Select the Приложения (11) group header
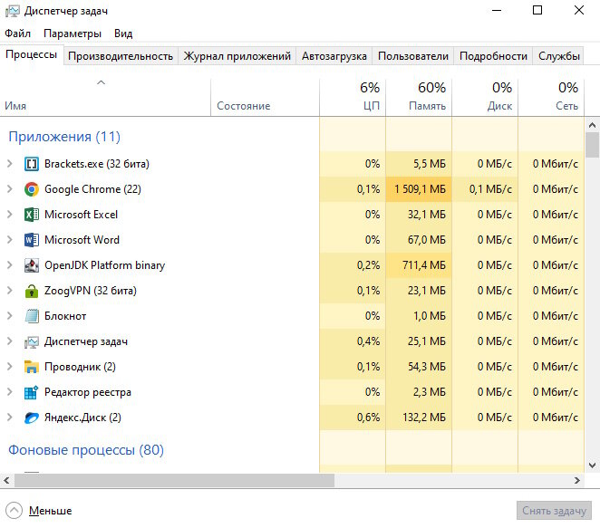The image size is (600, 528). pos(64,137)
